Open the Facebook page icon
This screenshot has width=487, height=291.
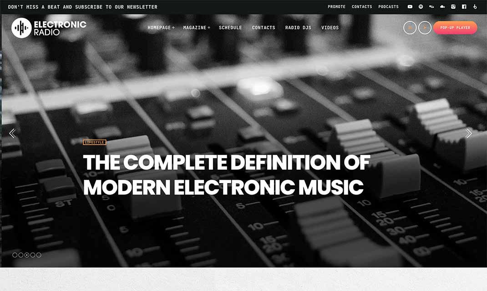pos(464,7)
